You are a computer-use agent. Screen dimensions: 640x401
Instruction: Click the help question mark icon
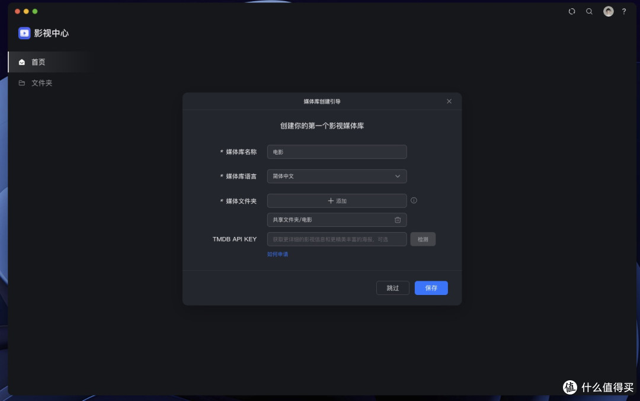624,11
